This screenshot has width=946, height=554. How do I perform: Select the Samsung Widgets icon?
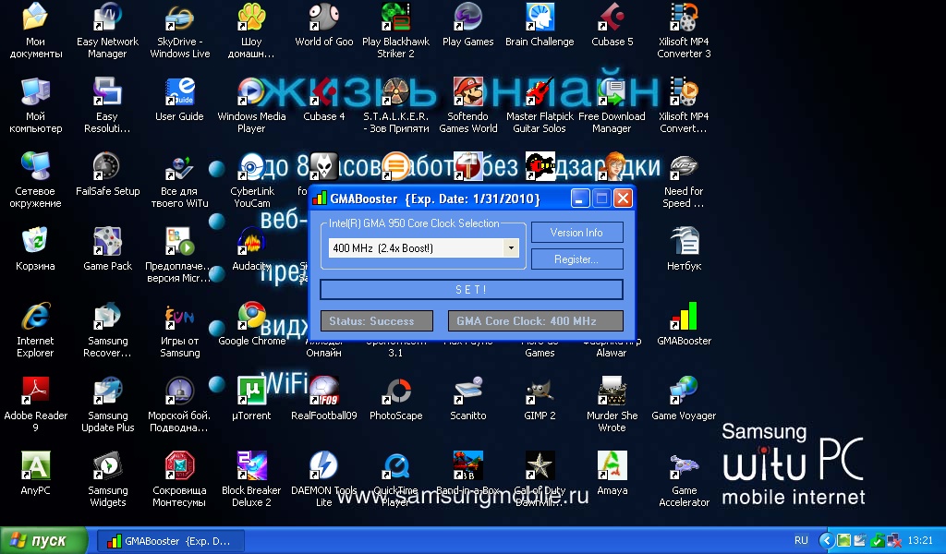tap(107, 465)
